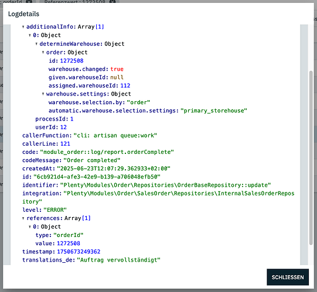Select the references value 1272508
The image size is (317, 292).
[69, 243]
